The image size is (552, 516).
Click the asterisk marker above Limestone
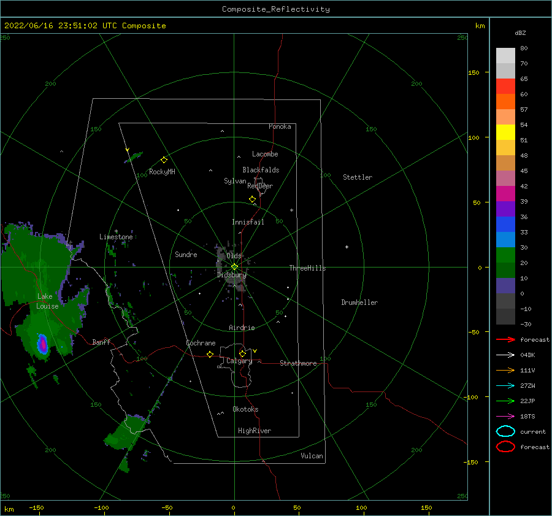116,231
